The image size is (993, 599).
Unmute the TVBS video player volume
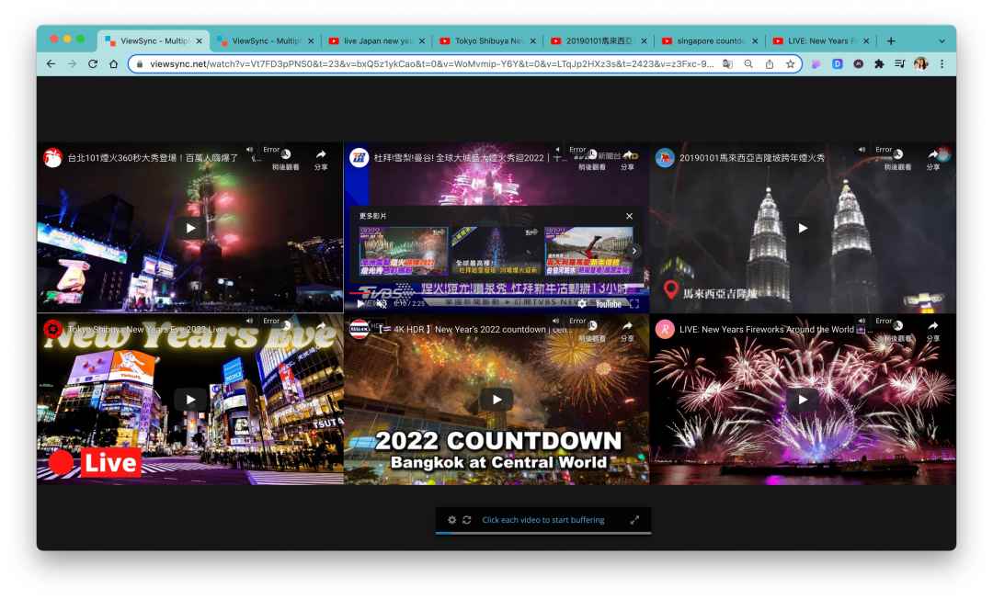coord(382,304)
